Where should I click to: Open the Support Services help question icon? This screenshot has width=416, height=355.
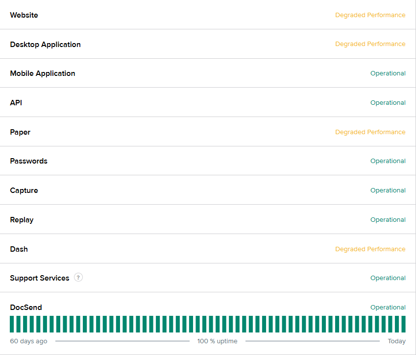(78, 278)
